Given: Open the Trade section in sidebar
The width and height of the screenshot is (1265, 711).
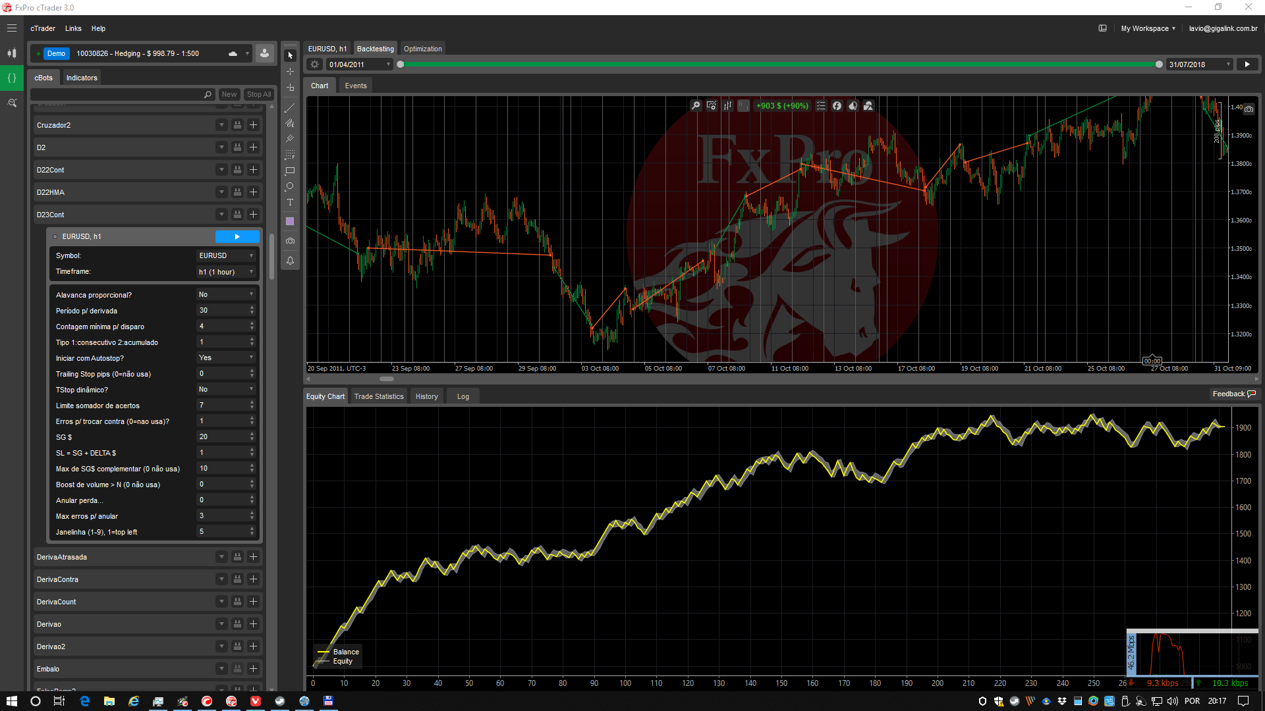Looking at the screenshot, I should coord(12,53).
